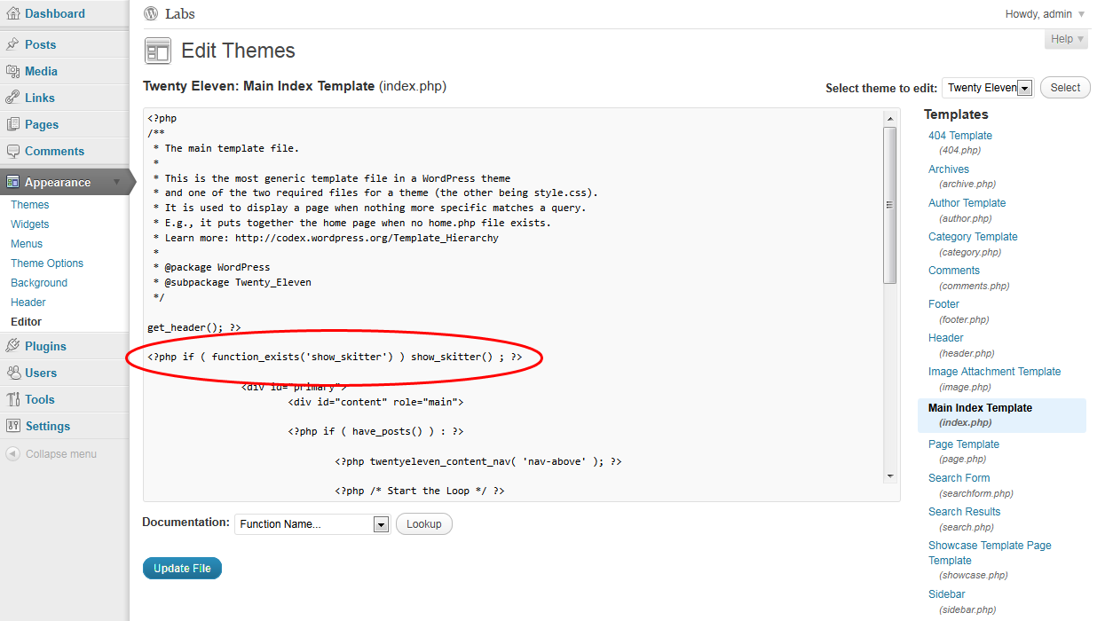Go to Widgets submenu item
The image size is (1105, 621).
pyautogui.click(x=30, y=224)
